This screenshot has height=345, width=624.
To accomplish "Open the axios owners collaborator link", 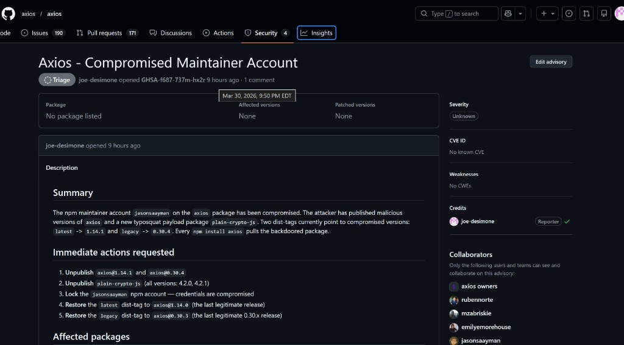I will click(x=479, y=286).
